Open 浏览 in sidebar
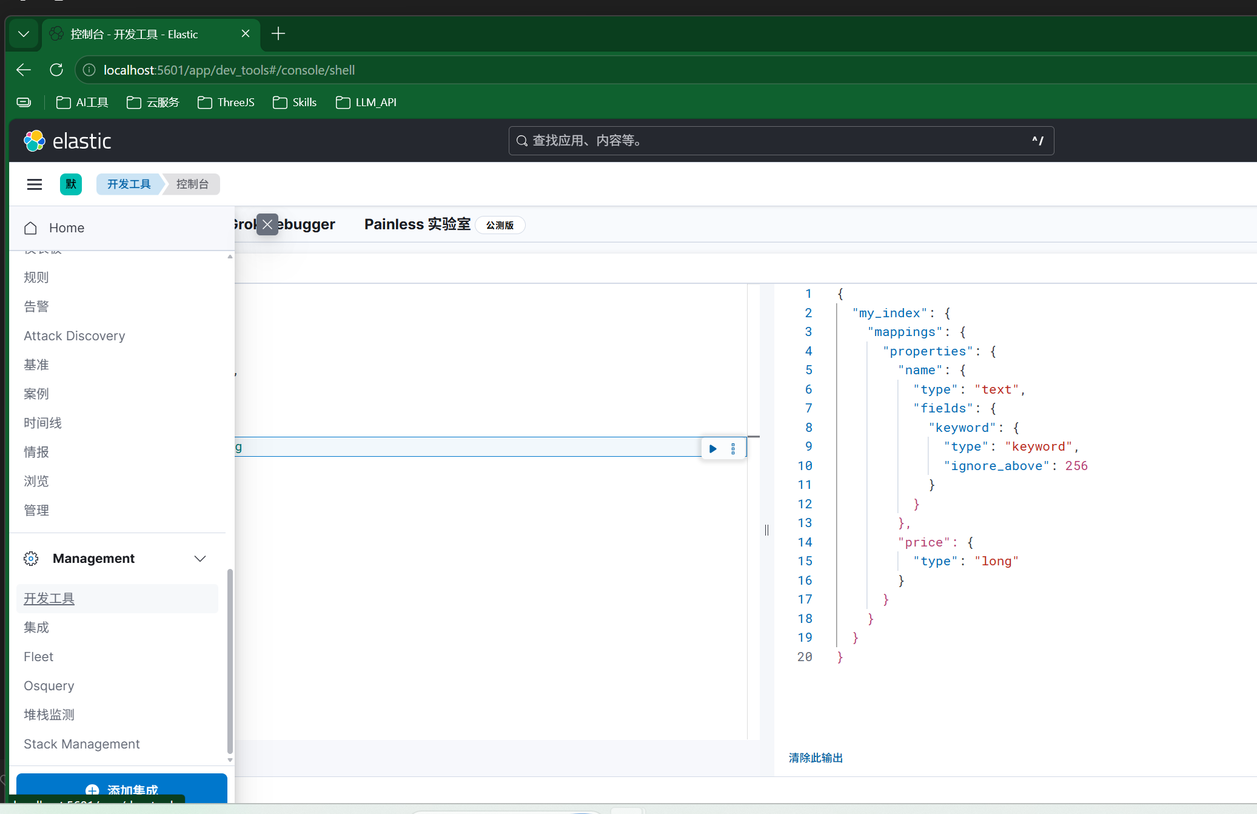 tap(36, 482)
